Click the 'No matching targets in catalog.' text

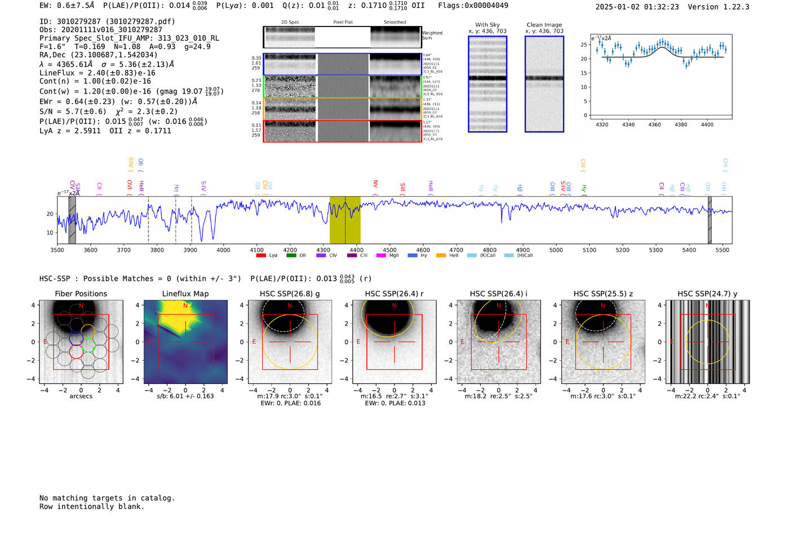[x=107, y=498]
